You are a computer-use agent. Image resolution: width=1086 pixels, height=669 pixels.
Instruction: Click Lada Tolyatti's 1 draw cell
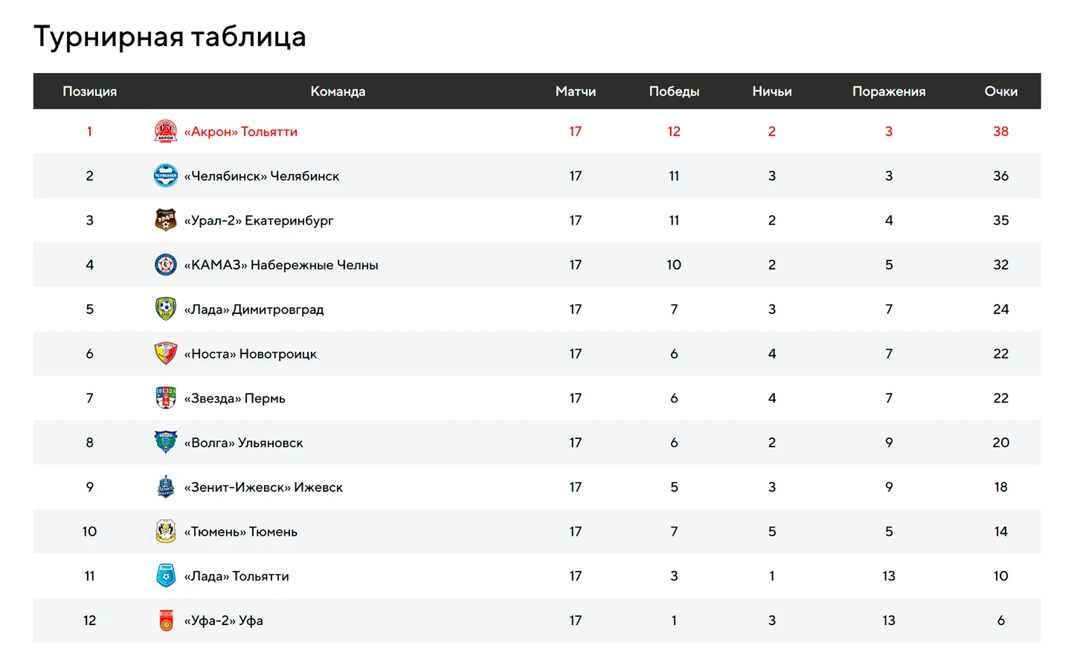tap(772, 576)
